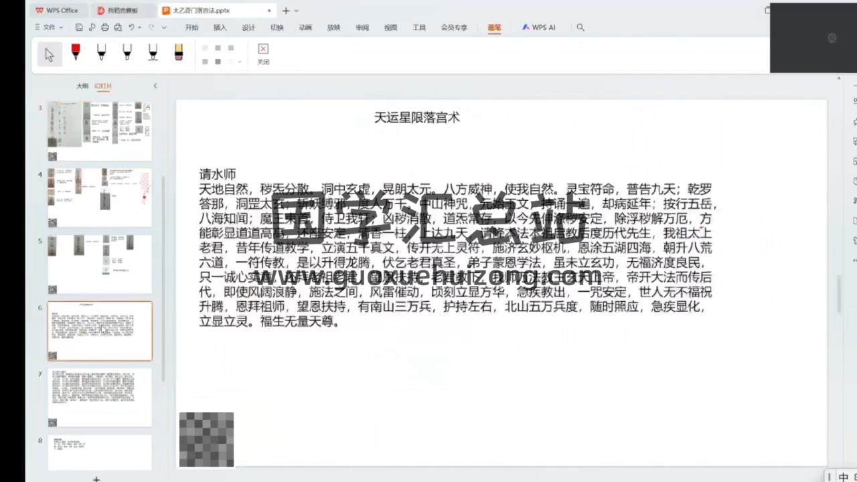The height and width of the screenshot is (482, 857).
Task: Click the print icon
Action: click(104, 27)
